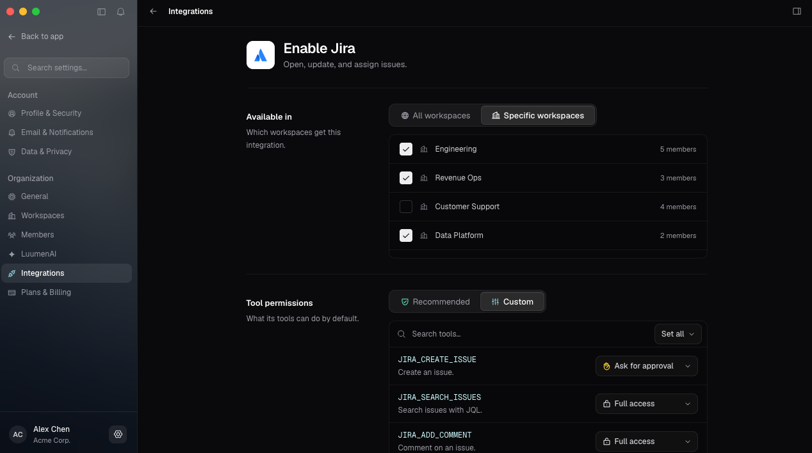
Task: Click the Engineering workspace name
Action: 456,149
